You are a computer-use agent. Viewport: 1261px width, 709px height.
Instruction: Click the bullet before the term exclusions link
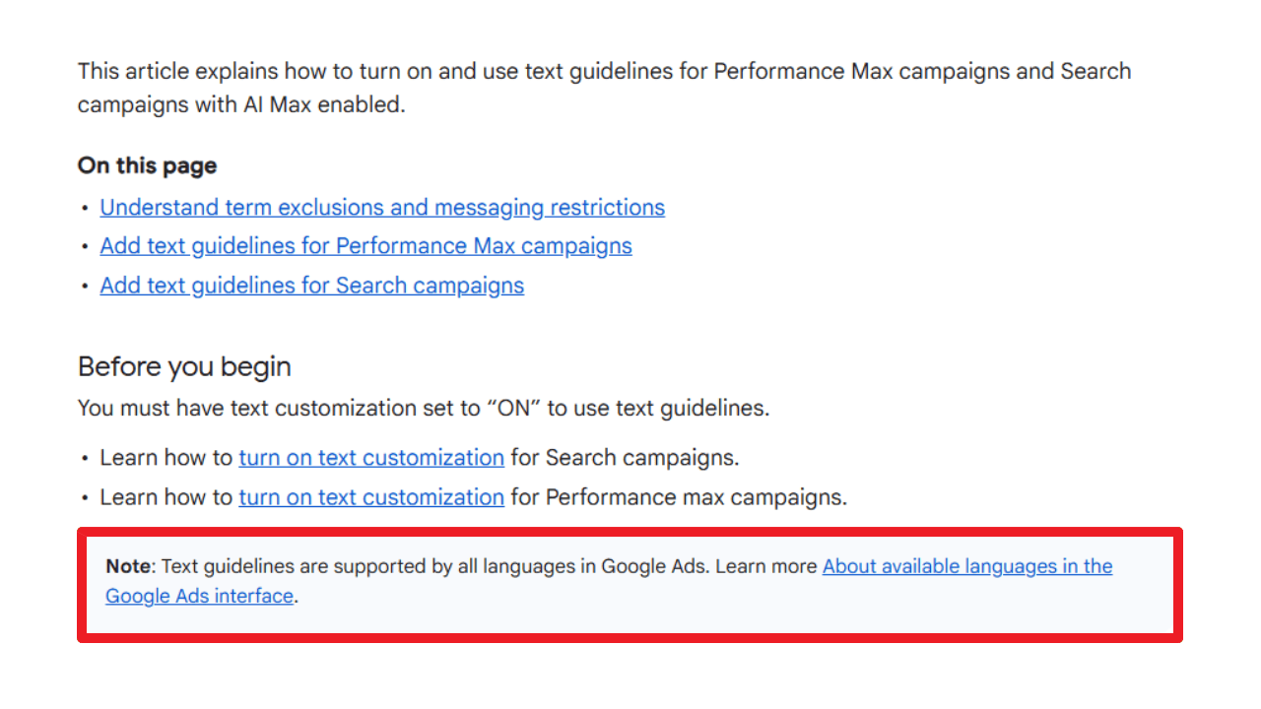(85, 209)
